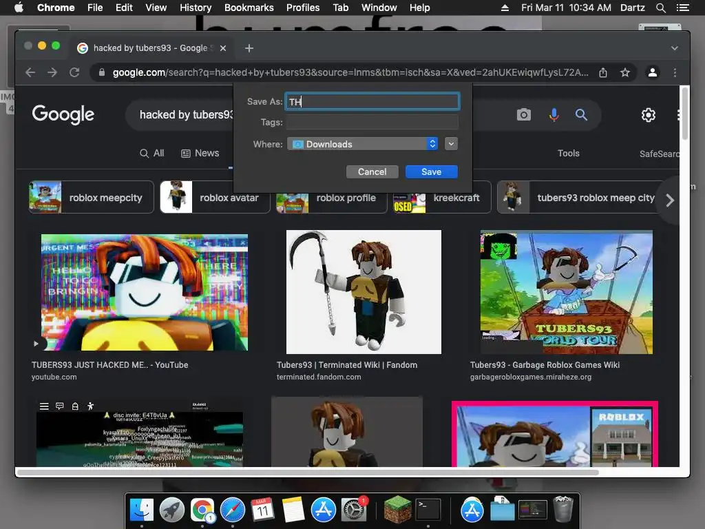Close the 'hacked by tubers93' tab
Image resolution: width=705 pixels, height=529 pixels.
(223, 48)
